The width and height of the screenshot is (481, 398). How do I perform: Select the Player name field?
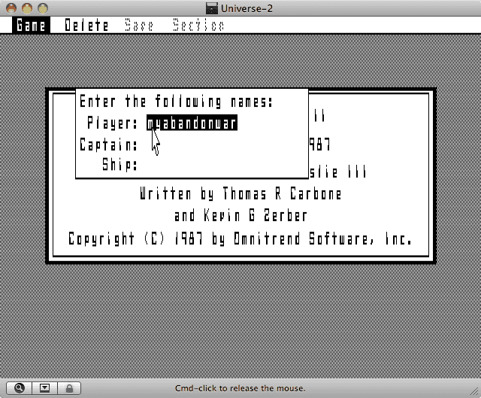(x=192, y=123)
